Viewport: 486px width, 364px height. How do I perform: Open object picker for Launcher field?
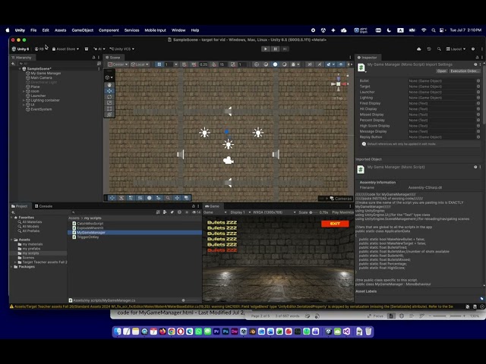[x=478, y=92]
